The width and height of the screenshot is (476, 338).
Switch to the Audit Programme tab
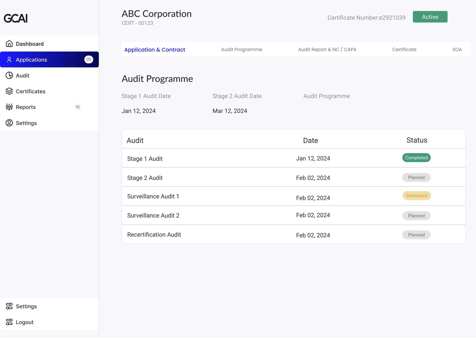241,50
